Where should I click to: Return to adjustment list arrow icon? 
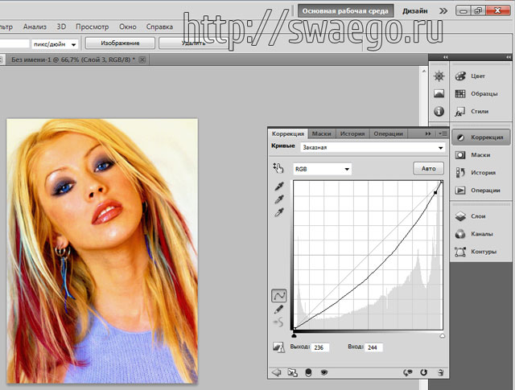(x=277, y=372)
